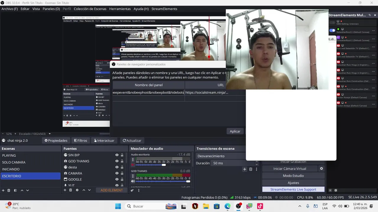The height and width of the screenshot is (212, 378).
Task: Open Archivo menu
Action: pos(9,9)
